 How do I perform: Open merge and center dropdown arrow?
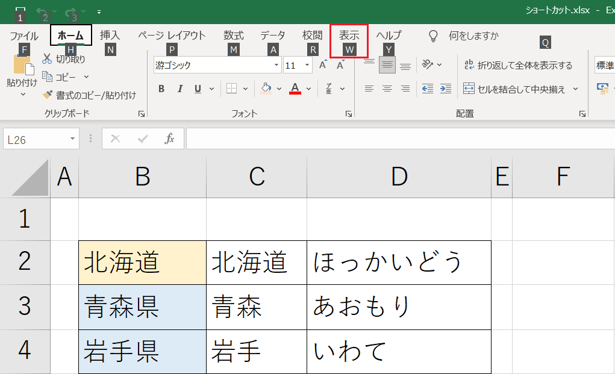[x=575, y=89]
